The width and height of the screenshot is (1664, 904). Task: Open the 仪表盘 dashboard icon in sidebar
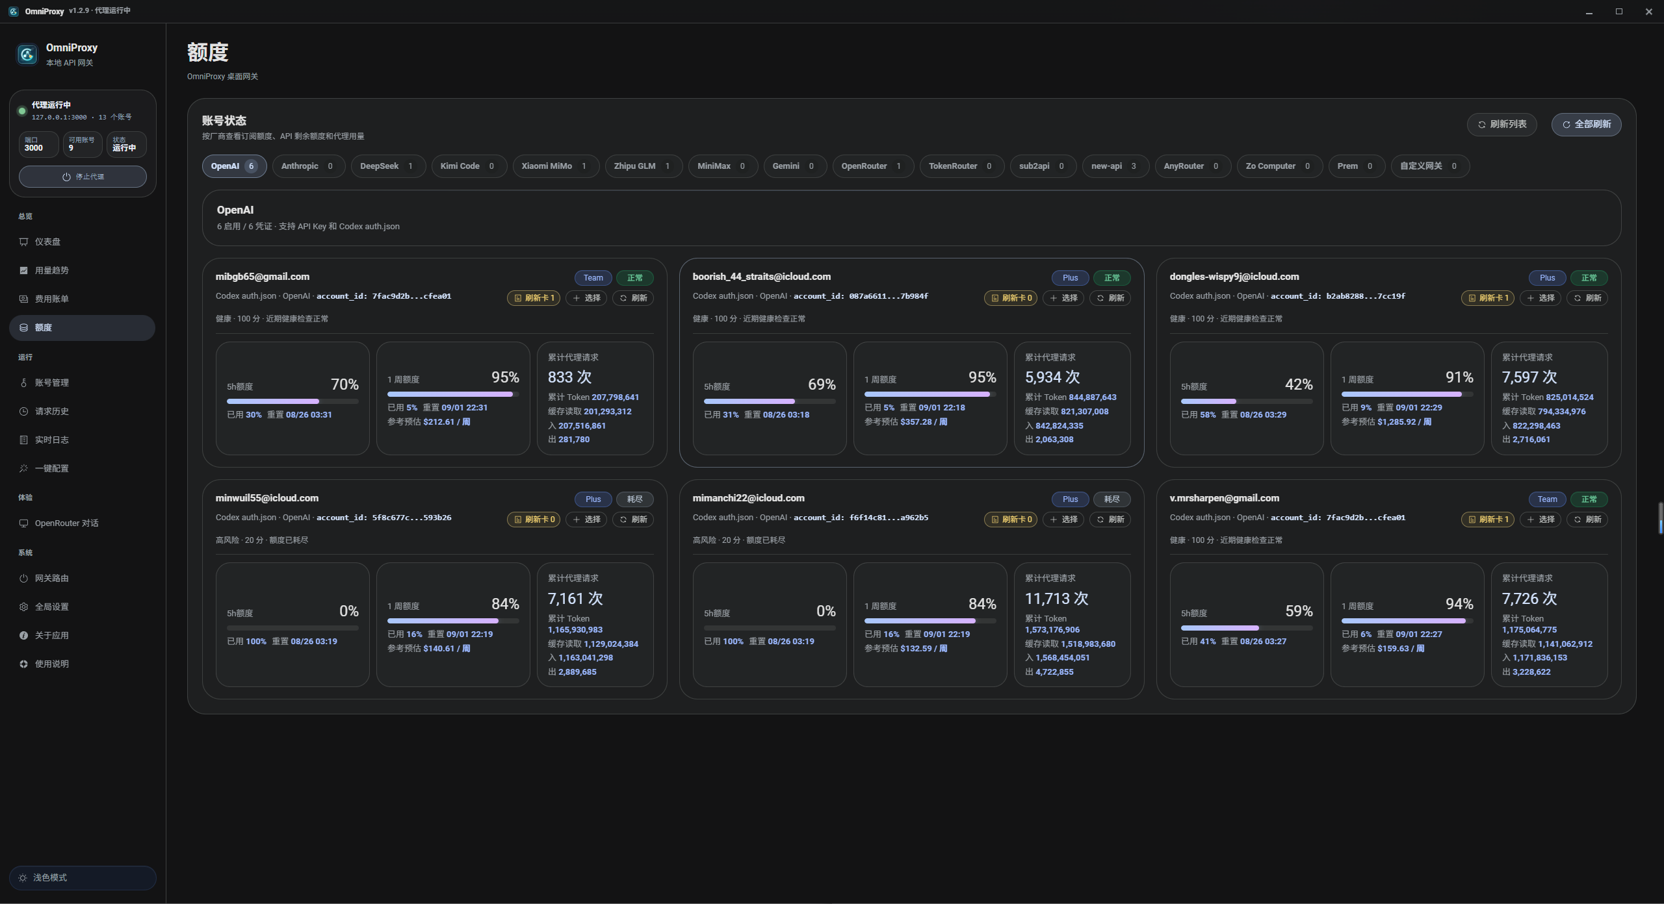tap(24, 242)
